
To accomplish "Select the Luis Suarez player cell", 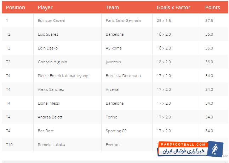I will coord(48,34).
